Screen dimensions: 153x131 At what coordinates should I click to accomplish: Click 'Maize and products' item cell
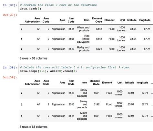[82, 116]
